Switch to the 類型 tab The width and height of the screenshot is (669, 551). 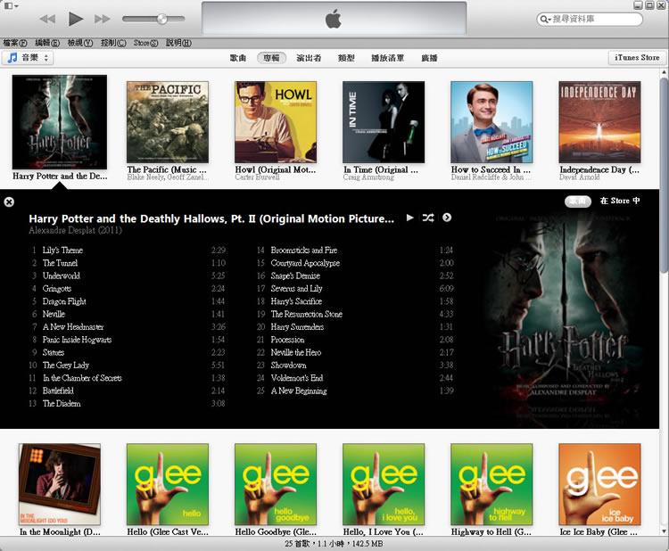tap(346, 58)
